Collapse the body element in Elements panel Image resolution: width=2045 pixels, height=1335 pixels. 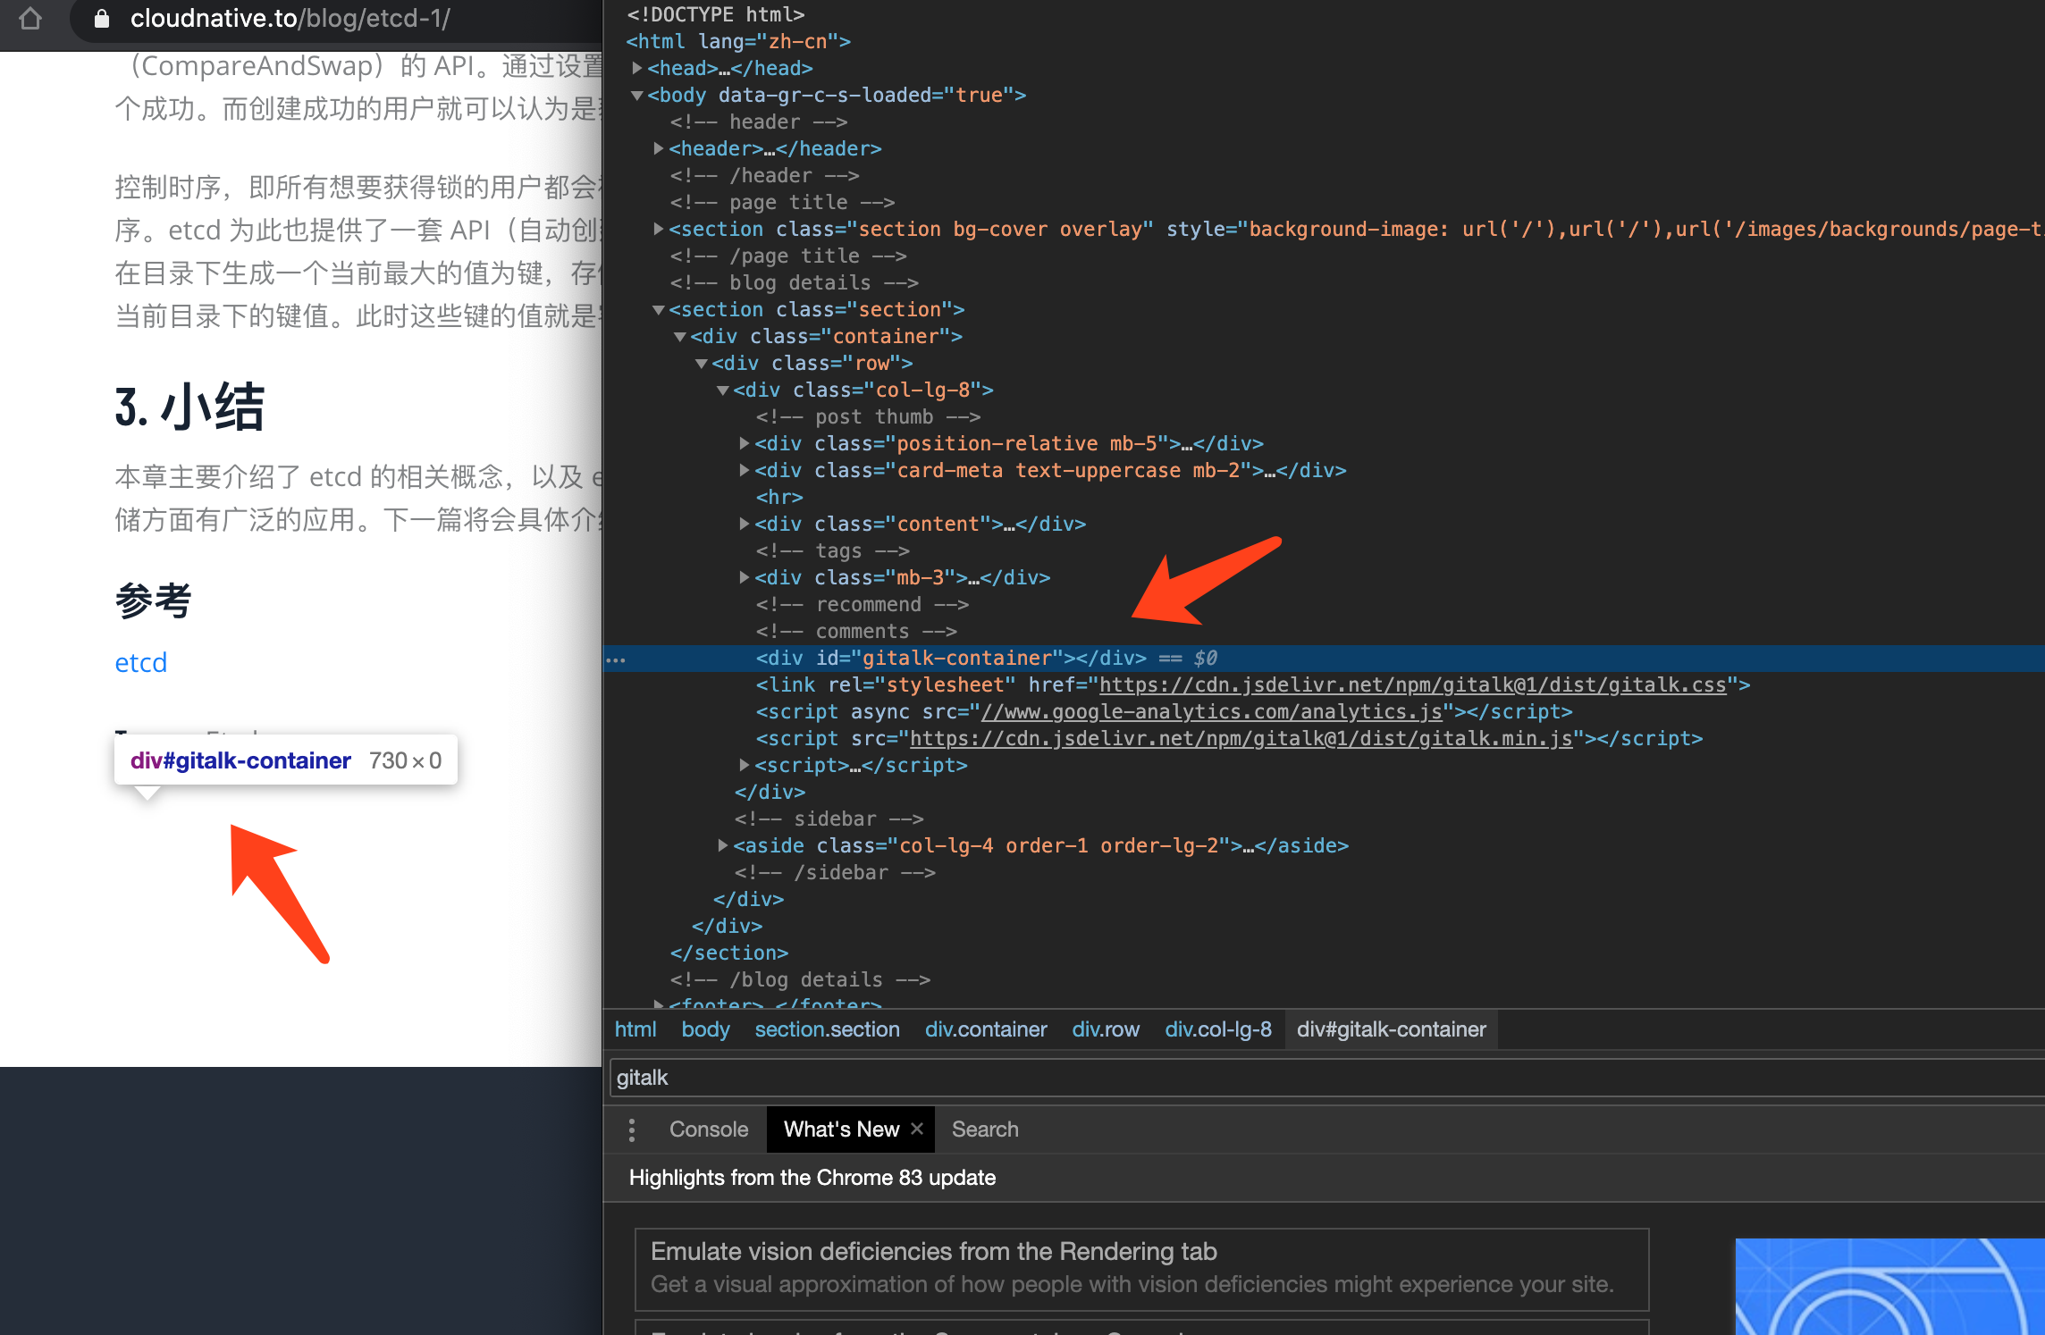[x=636, y=95]
